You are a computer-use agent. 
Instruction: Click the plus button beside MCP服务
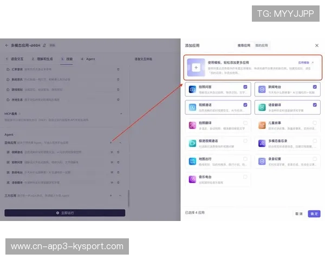[x=120, y=114]
